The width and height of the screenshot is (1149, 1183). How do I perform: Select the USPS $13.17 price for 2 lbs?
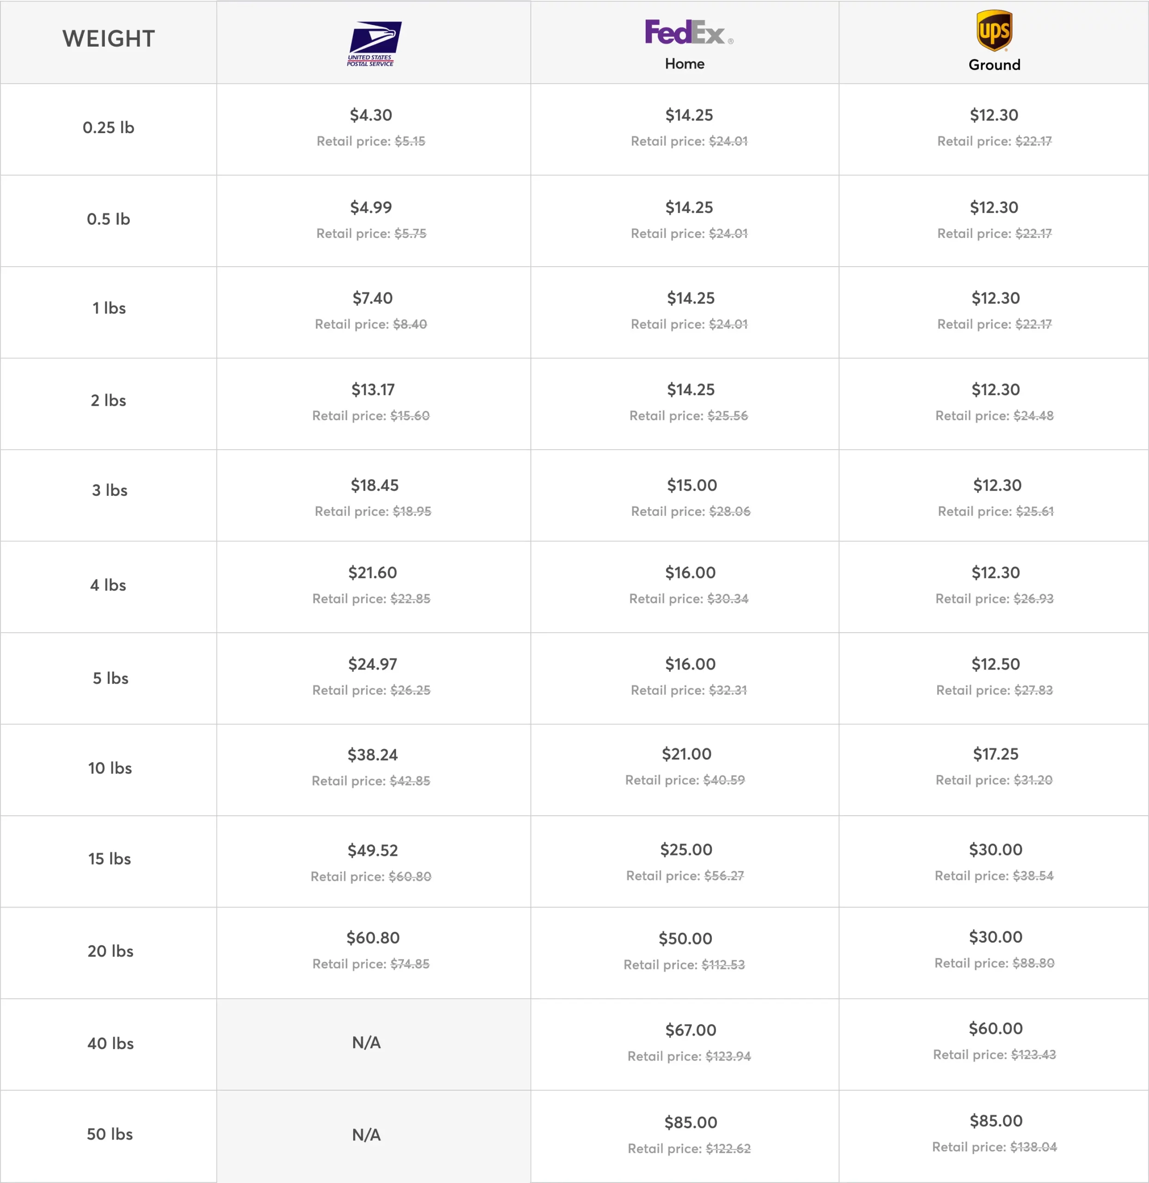[373, 389]
